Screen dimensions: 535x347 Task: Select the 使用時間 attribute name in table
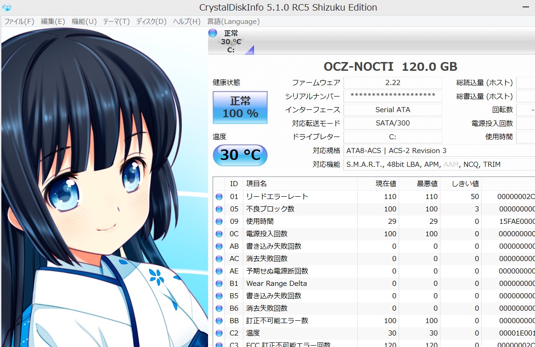(x=259, y=222)
